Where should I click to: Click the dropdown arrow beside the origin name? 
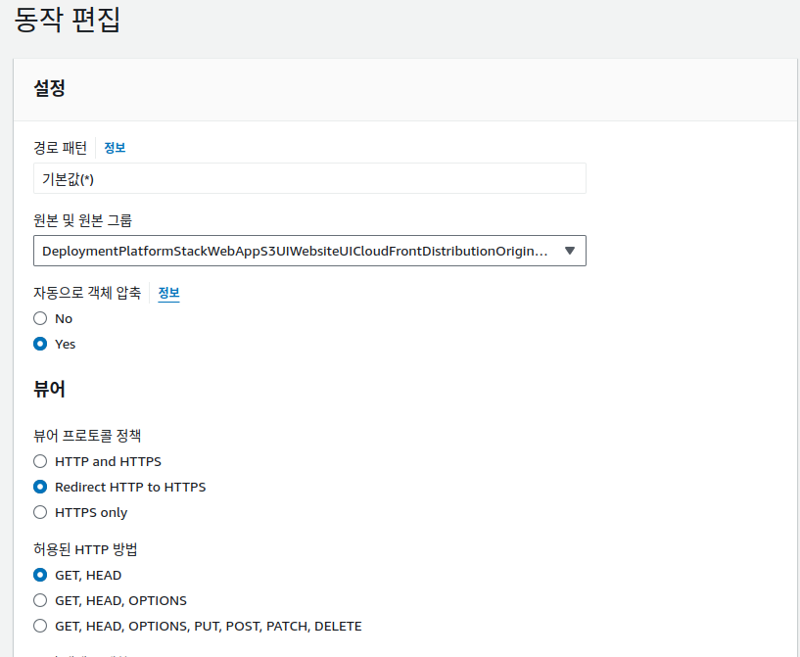pyautogui.click(x=569, y=251)
